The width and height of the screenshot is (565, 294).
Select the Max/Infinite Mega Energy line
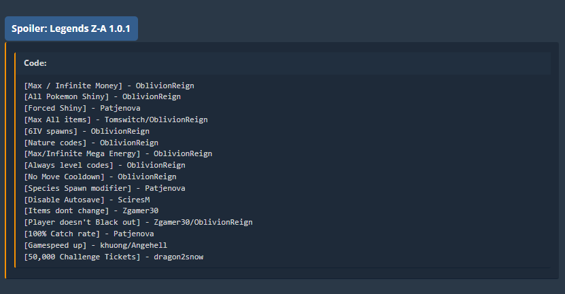[x=118, y=153]
